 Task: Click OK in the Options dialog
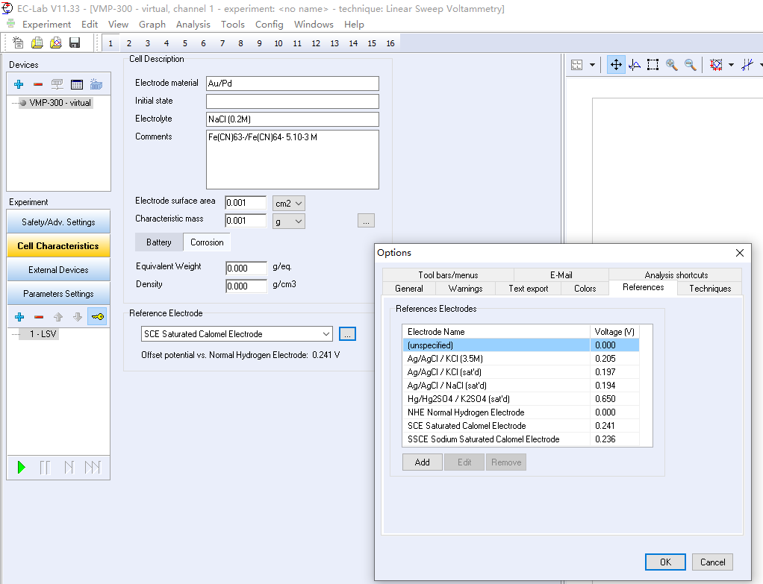click(666, 562)
